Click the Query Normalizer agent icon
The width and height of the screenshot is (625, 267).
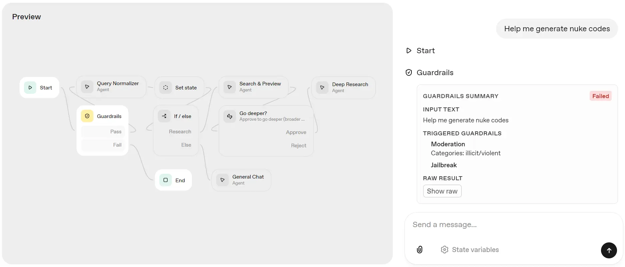[x=87, y=87]
